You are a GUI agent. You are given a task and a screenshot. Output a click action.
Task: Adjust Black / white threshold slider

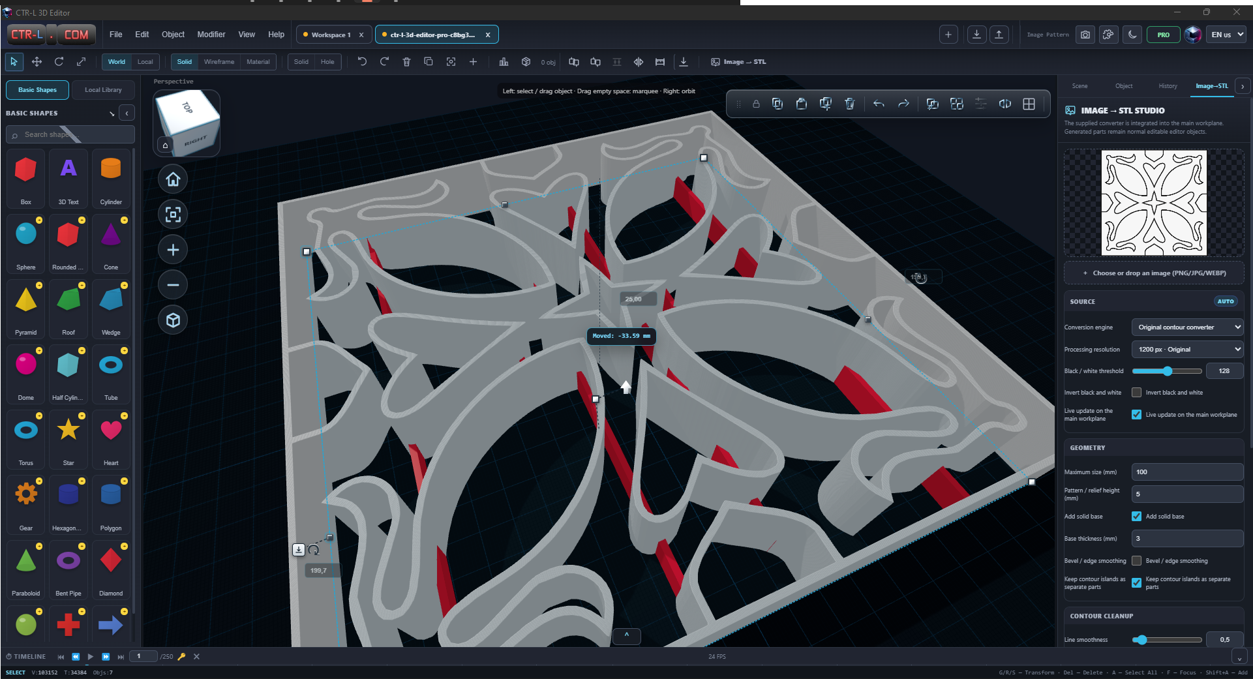tap(1167, 371)
